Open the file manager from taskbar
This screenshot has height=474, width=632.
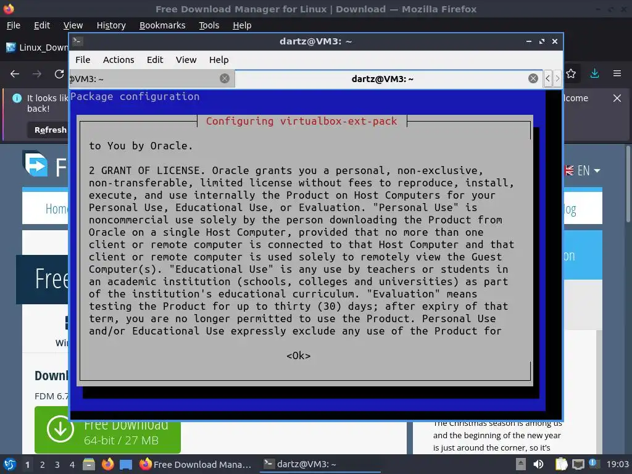point(89,464)
